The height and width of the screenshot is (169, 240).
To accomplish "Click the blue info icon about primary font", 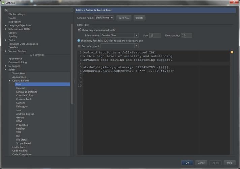I will (79, 41).
